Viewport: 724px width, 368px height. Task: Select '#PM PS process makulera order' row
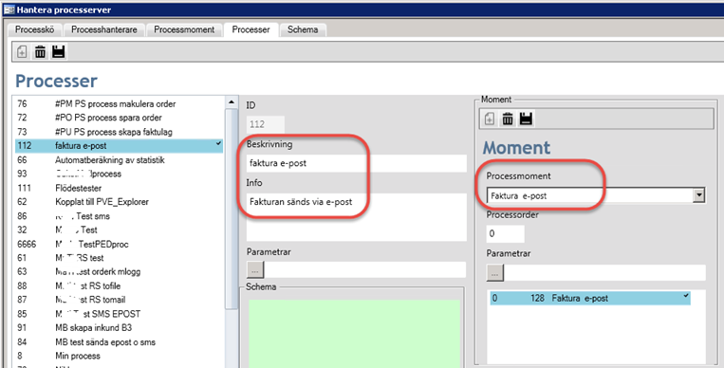tap(120, 104)
